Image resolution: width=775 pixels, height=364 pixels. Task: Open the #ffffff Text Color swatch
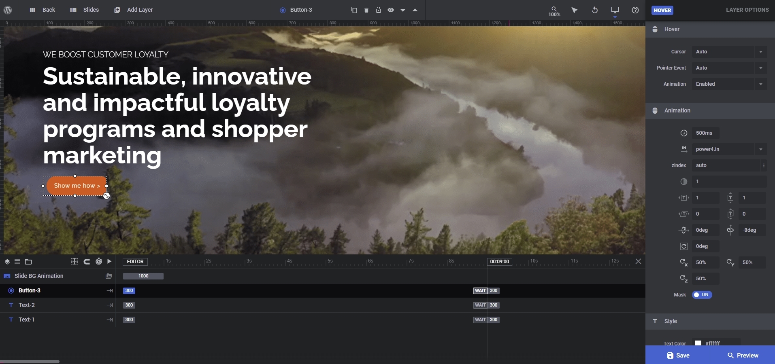[x=698, y=343]
